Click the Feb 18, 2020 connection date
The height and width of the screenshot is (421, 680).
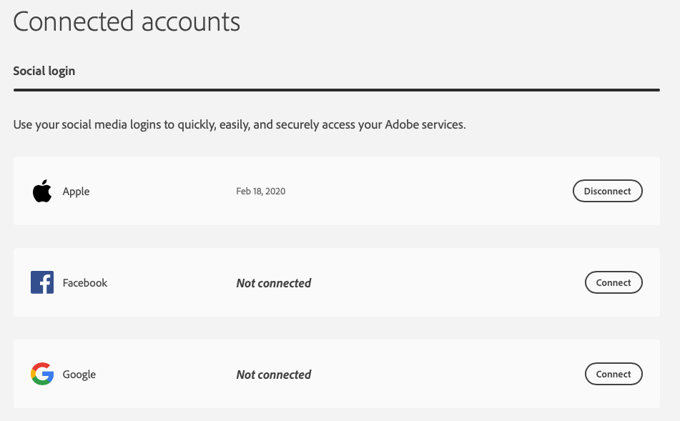pyautogui.click(x=260, y=192)
